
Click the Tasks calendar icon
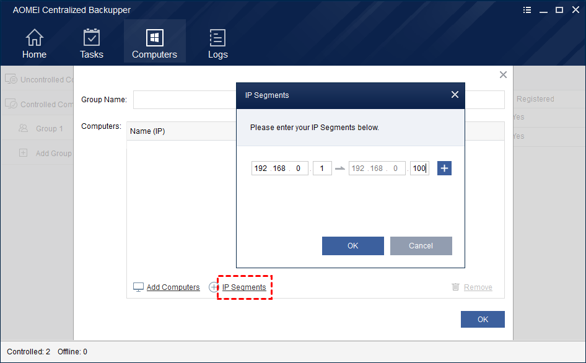(x=92, y=37)
